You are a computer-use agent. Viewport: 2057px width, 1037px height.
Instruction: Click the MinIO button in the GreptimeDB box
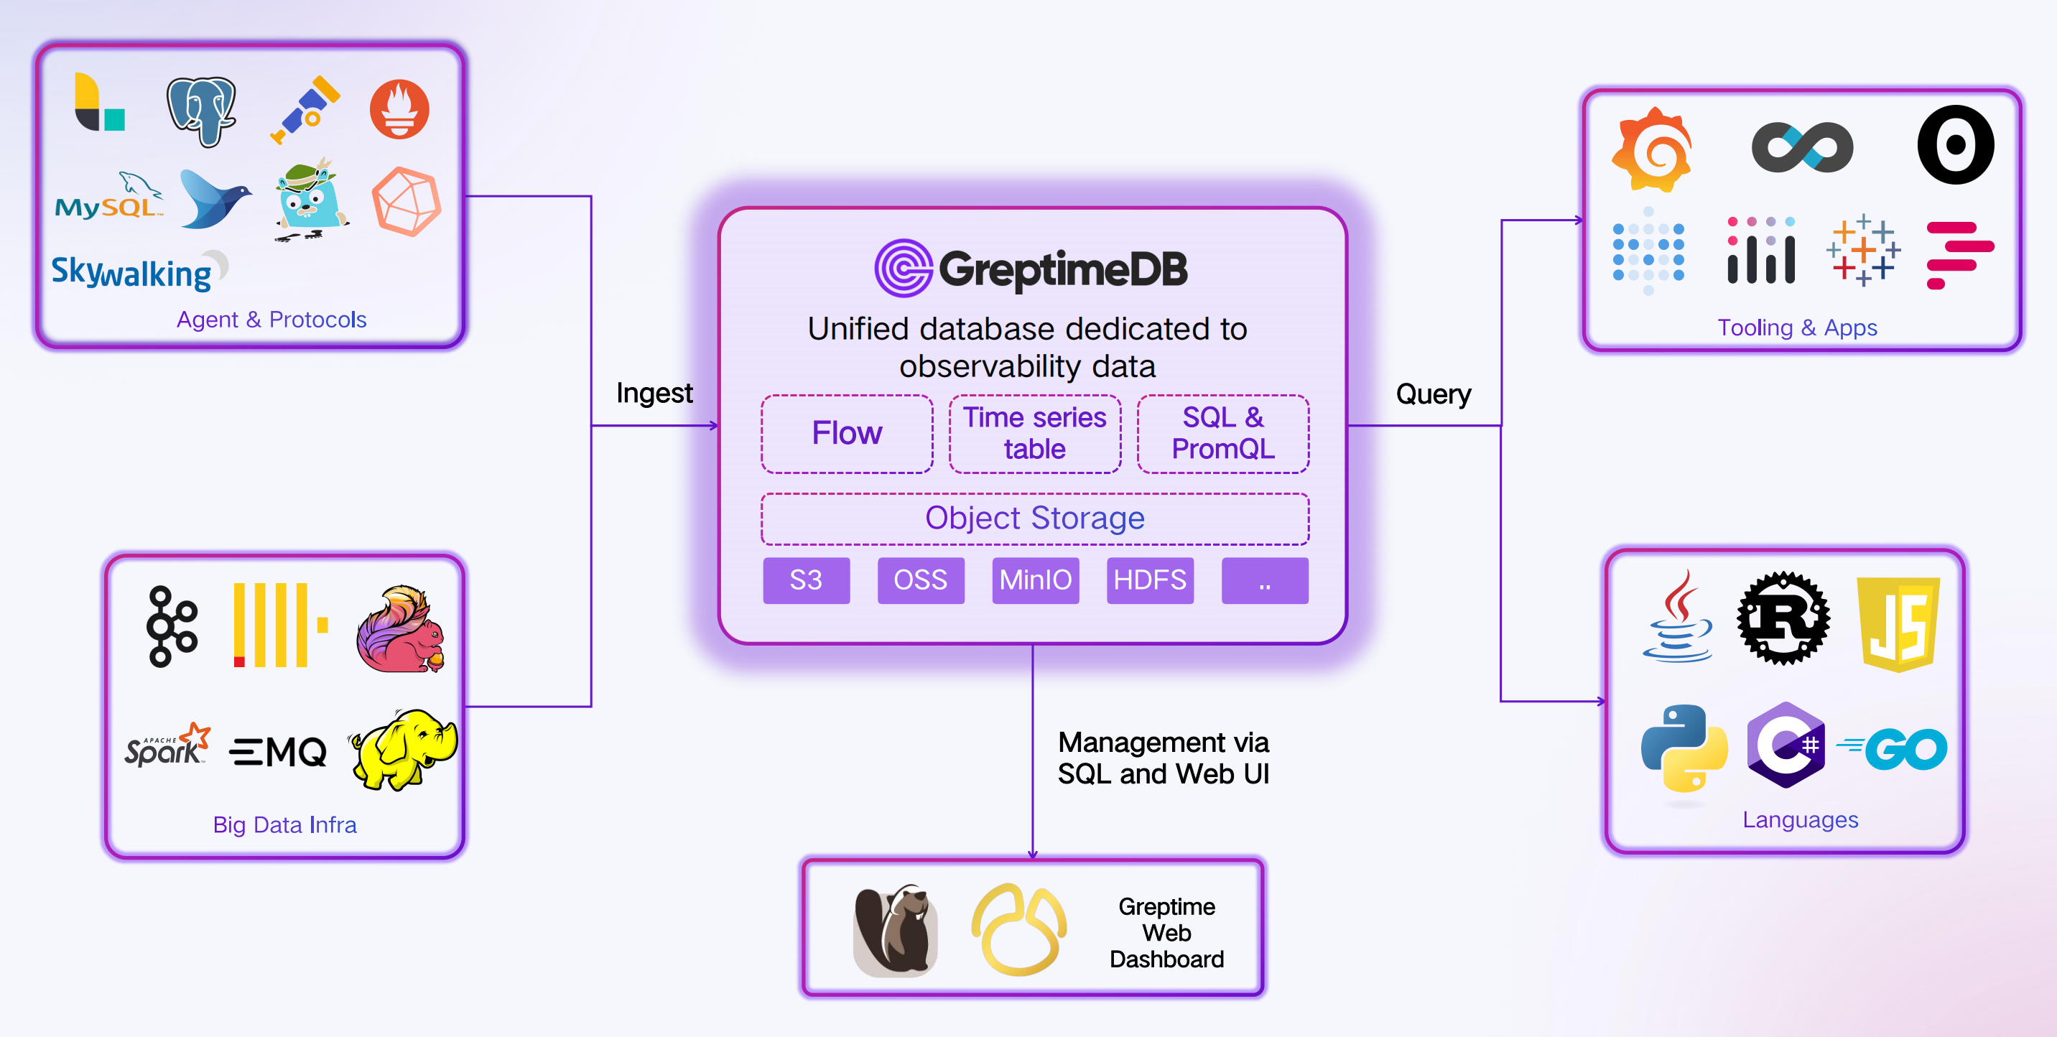coord(1035,580)
